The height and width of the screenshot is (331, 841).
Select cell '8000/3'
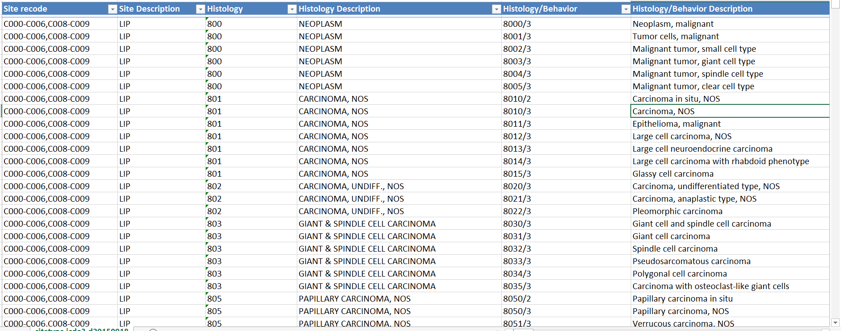pos(566,24)
